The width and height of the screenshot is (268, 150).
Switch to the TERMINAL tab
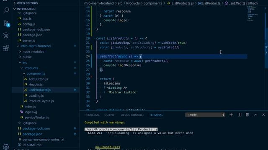coord(156,115)
